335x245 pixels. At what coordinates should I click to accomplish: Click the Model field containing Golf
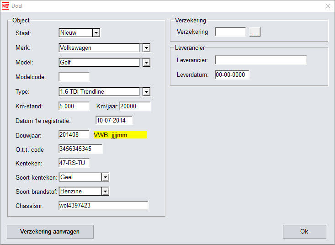(99, 63)
